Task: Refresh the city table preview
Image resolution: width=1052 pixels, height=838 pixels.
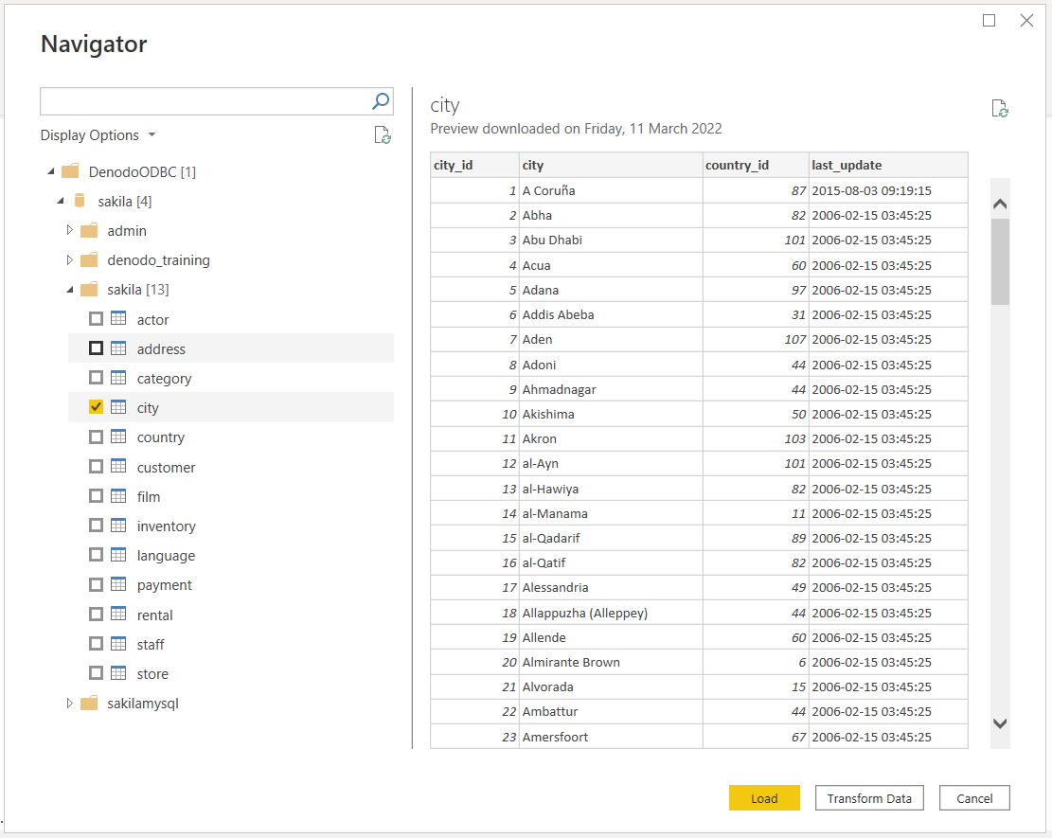Action: coord(1000,108)
